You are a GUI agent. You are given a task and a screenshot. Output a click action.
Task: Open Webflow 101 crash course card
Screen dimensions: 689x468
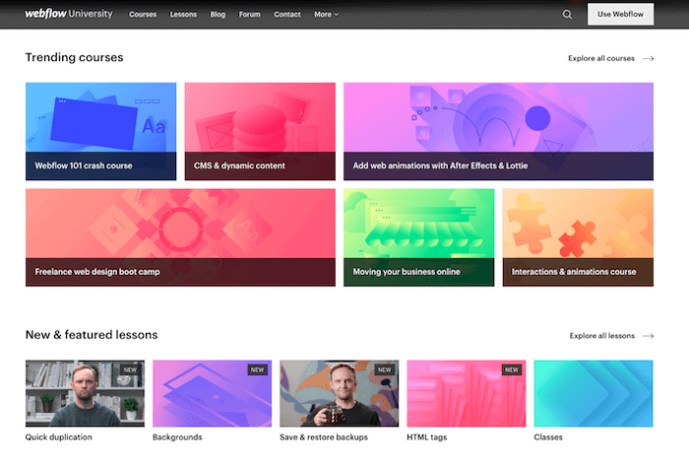(x=101, y=131)
